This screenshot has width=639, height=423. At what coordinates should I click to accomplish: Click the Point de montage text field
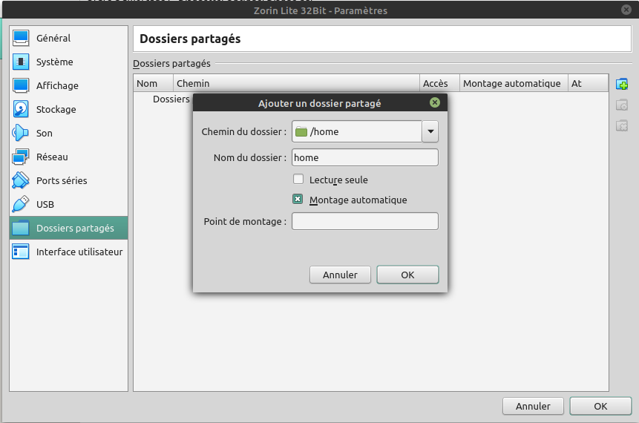[364, 221]
